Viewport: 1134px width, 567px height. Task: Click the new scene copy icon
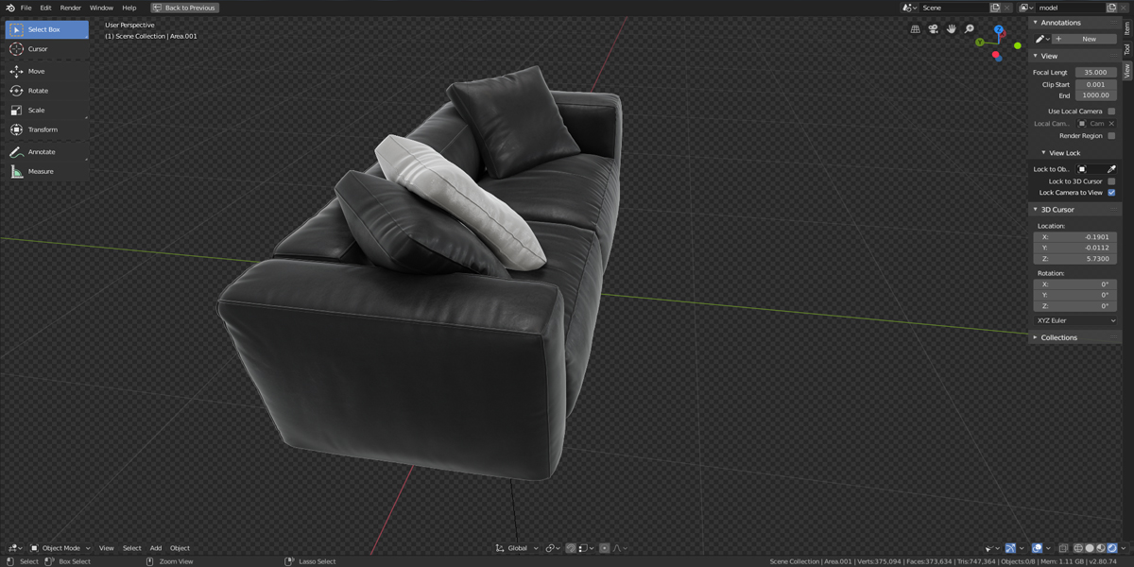coord(995,8)
